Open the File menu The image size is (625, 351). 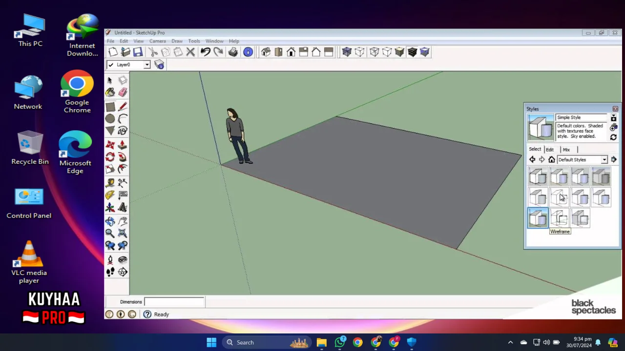pos(111,41)
